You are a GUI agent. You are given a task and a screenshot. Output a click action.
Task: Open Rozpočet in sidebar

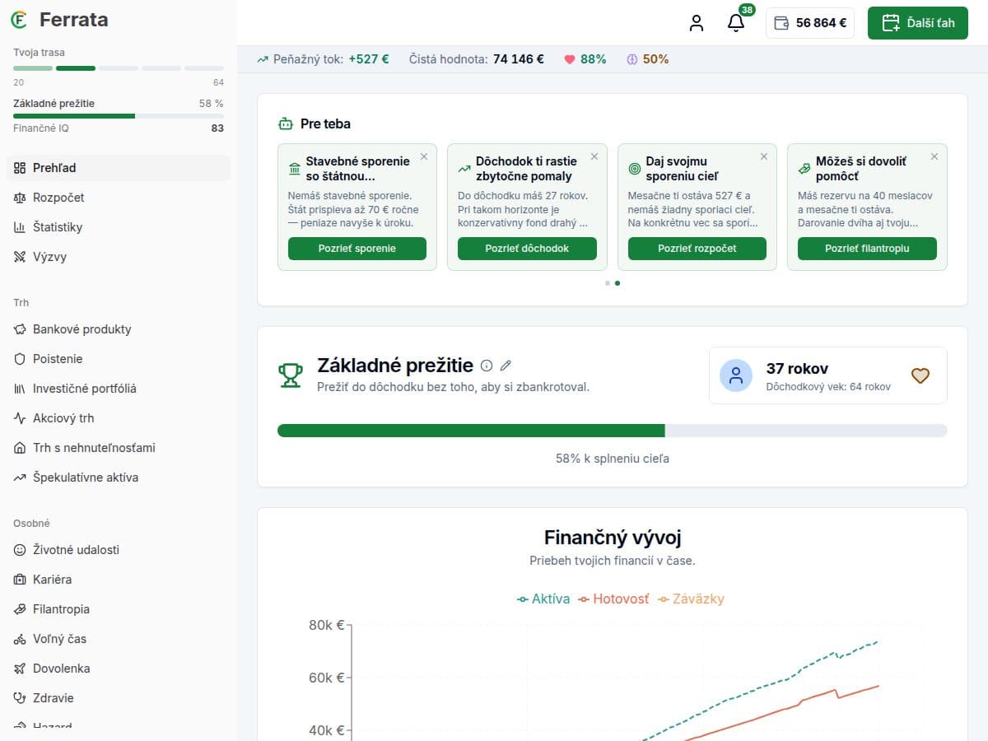pos(119,198)
